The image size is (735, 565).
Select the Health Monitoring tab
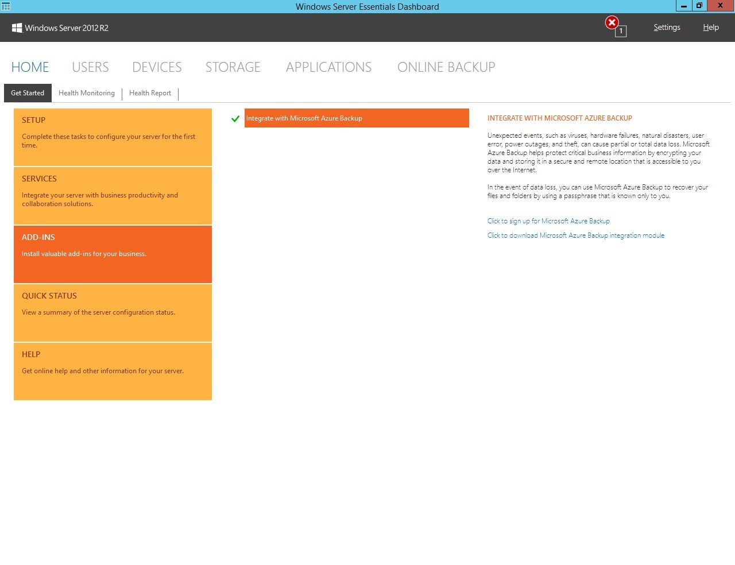click(x=87, y=93)
